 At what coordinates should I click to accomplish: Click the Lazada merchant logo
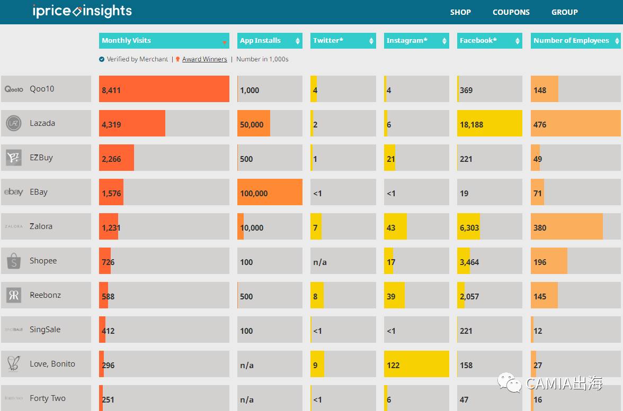pos(14,123)
